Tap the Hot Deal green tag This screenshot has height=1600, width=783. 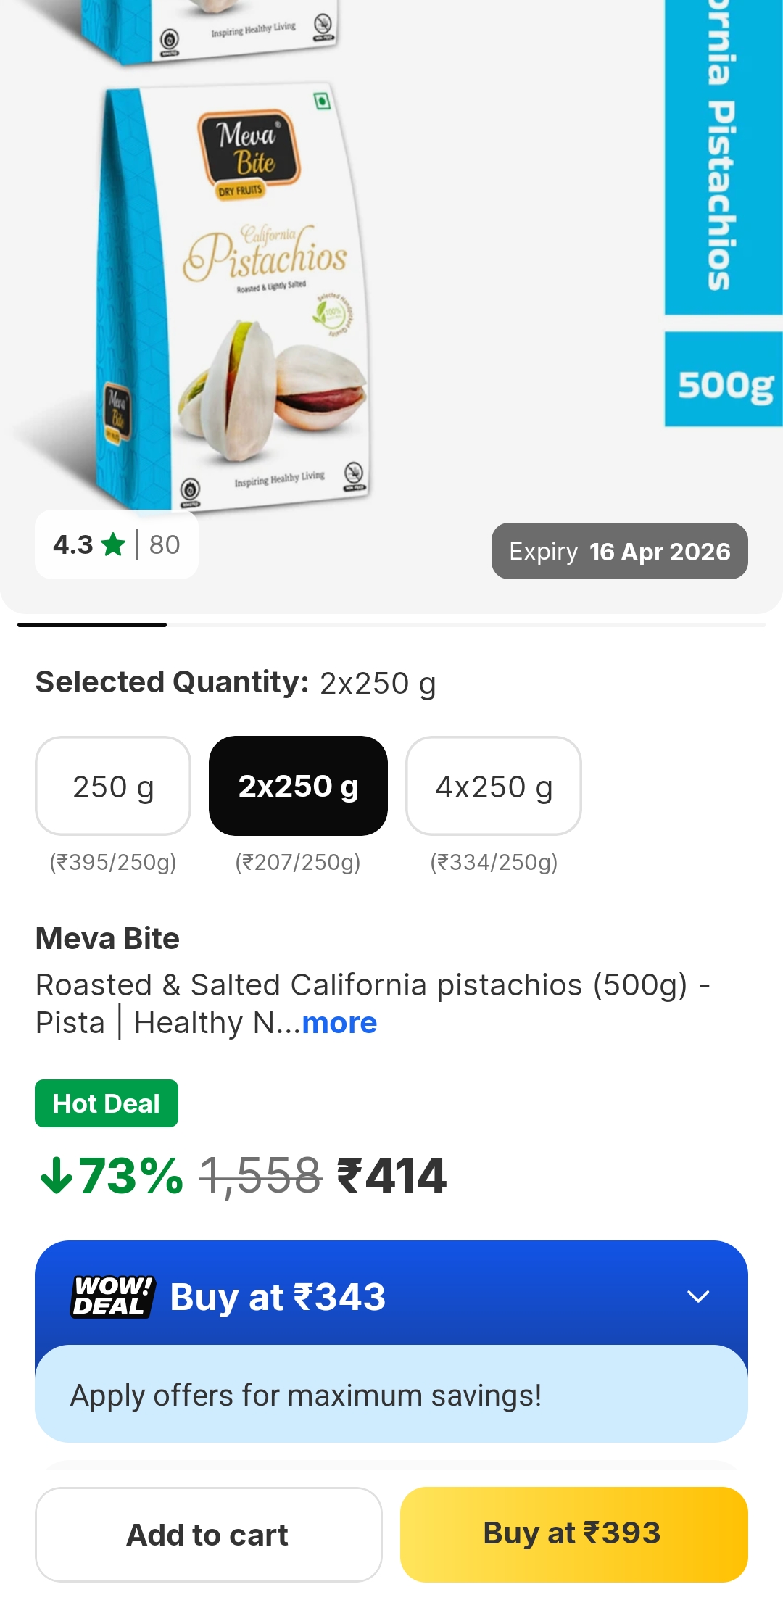tap(107, 1103)
